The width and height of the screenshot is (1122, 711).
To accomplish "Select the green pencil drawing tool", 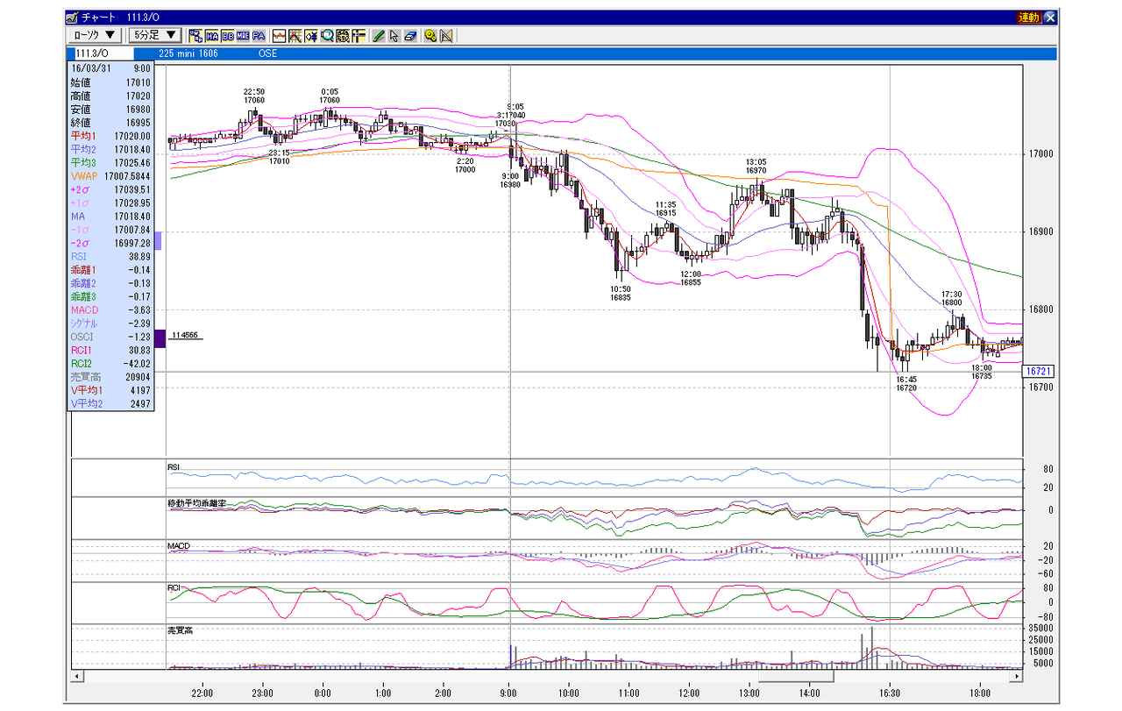I will [379, 36].
